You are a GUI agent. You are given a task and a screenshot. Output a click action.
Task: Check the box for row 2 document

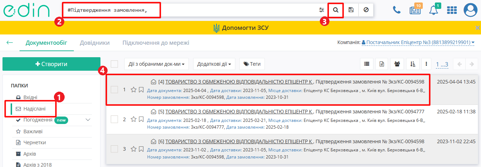click(114, 119)
